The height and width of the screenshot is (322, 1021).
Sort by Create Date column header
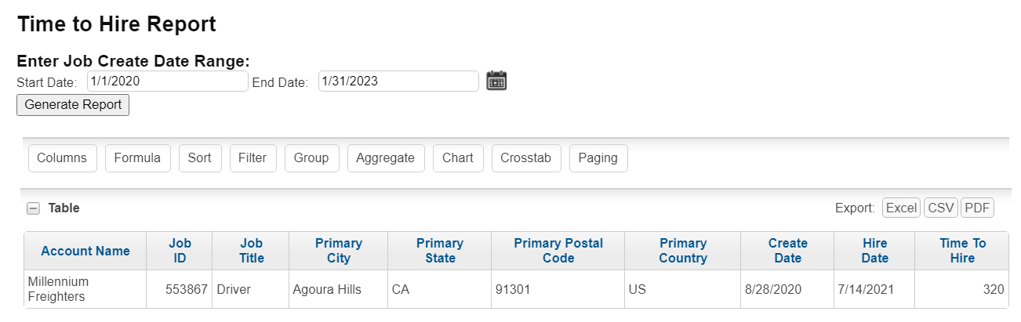(787, 251)
